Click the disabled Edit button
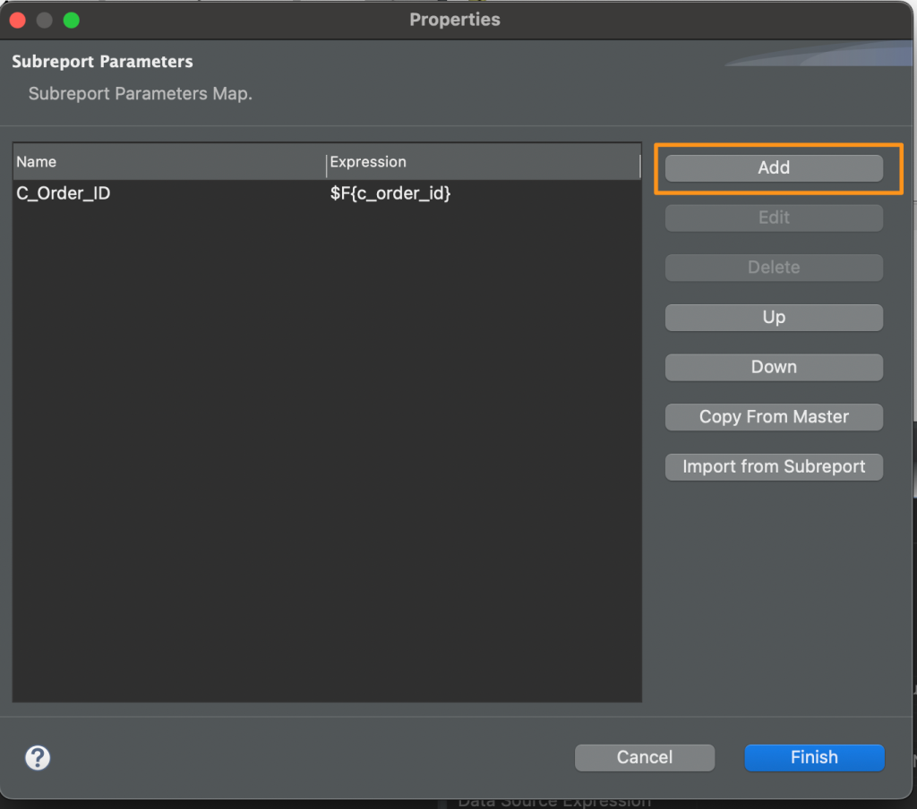The width and height of the screenshot is (917, 809). click(774, 217)
